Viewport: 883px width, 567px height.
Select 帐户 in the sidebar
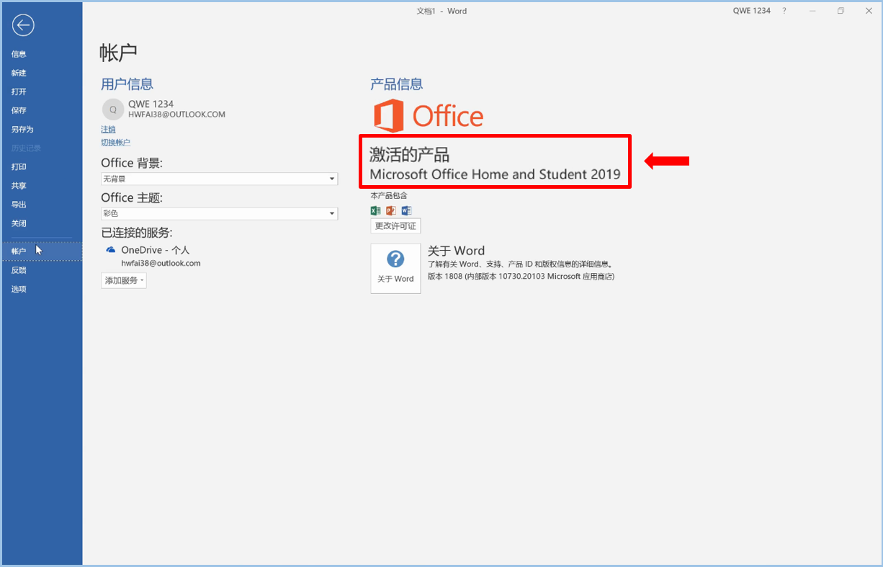tap(41, 251)
